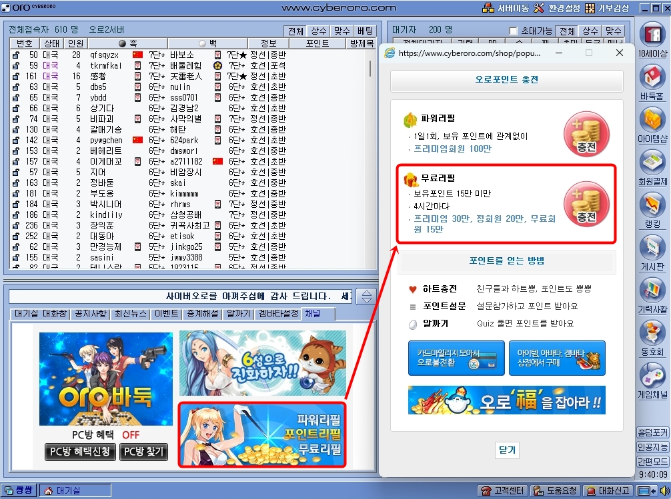This screenshot has width=671, height=499.
Task: Click the Internet Explorer icon in popup title
Action: (x=390, y=53)
